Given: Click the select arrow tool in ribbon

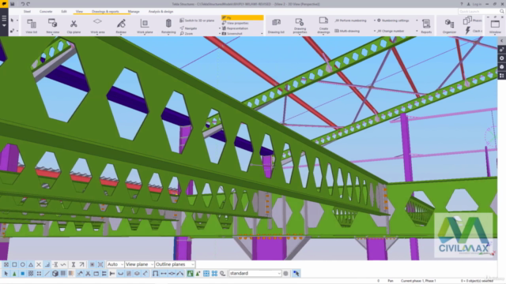Looking at the screenshot, I should pos(13,21).
